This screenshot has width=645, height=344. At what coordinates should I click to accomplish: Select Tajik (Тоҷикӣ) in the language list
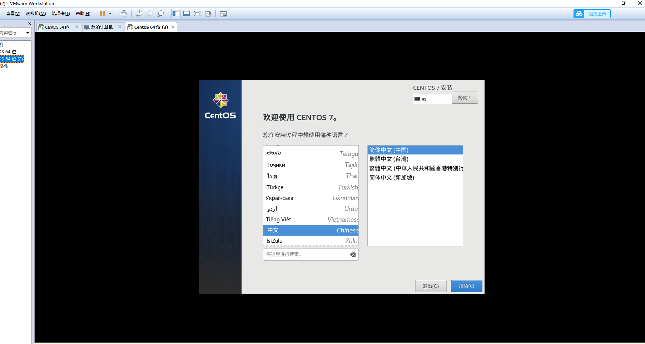311,165
